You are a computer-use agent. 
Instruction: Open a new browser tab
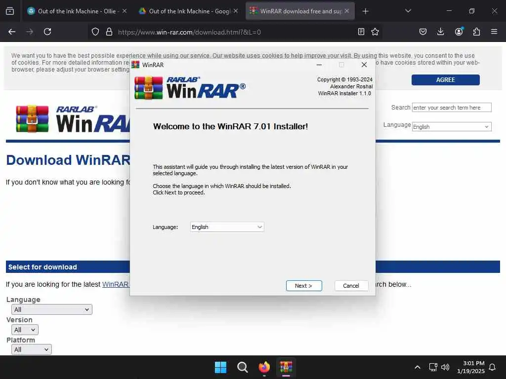(365, 11)
